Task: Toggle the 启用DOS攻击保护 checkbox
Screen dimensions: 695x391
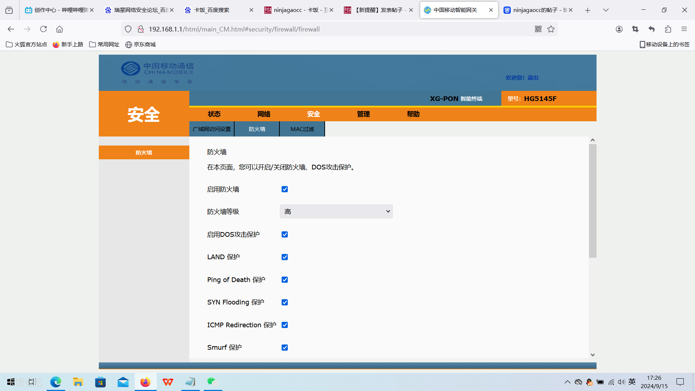Action: pyautogui.click(x=285, y=235)
